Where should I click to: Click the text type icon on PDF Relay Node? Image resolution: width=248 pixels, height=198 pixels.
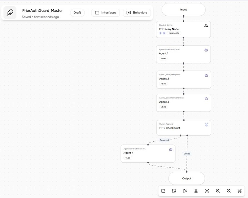coord(160,33)
